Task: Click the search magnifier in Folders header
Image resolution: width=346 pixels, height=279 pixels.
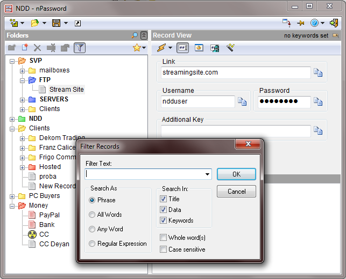Action: pyautogui.click(x=135, y=35)
